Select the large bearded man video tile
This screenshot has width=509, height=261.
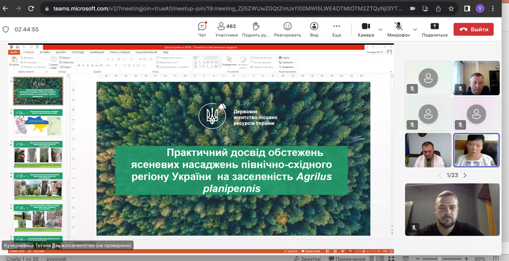coord(452,209)
